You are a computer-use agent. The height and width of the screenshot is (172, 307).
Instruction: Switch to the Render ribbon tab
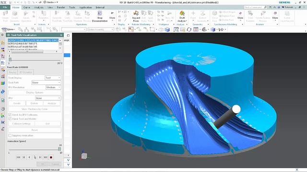61,8
